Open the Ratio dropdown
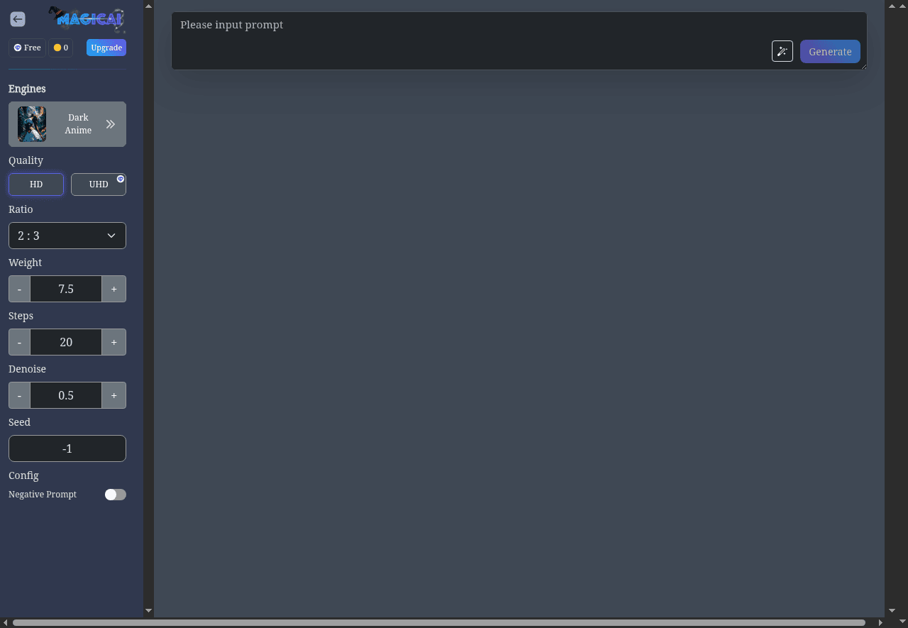This screenshot has height=628, width=908. [x=67, y=236]
